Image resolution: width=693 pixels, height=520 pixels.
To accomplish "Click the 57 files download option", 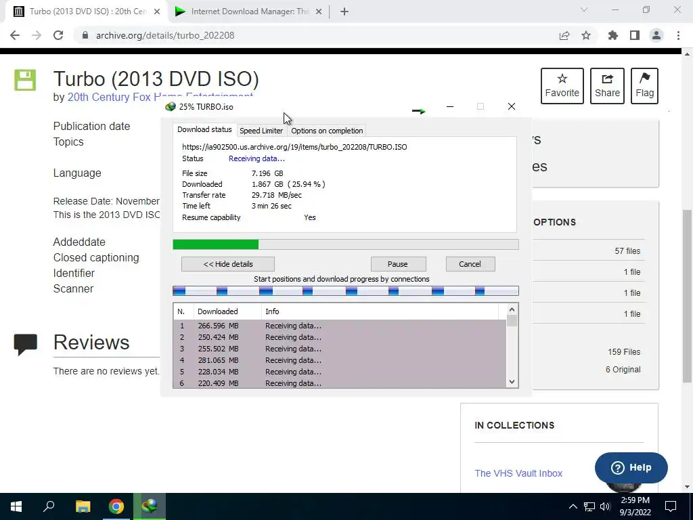I will point(627,251).
